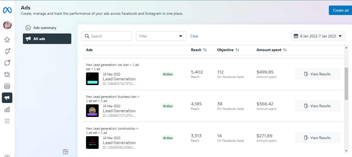
Task: Open Ads summary tab
Action: point(45,28)
